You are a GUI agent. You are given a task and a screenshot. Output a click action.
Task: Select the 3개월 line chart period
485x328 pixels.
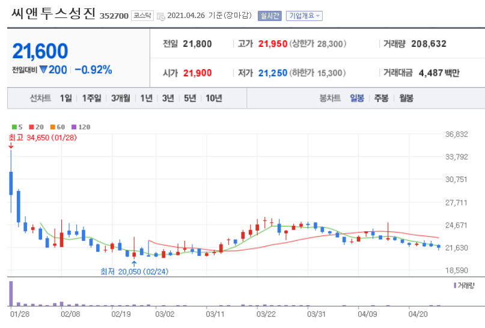click(x=121, y=99)
